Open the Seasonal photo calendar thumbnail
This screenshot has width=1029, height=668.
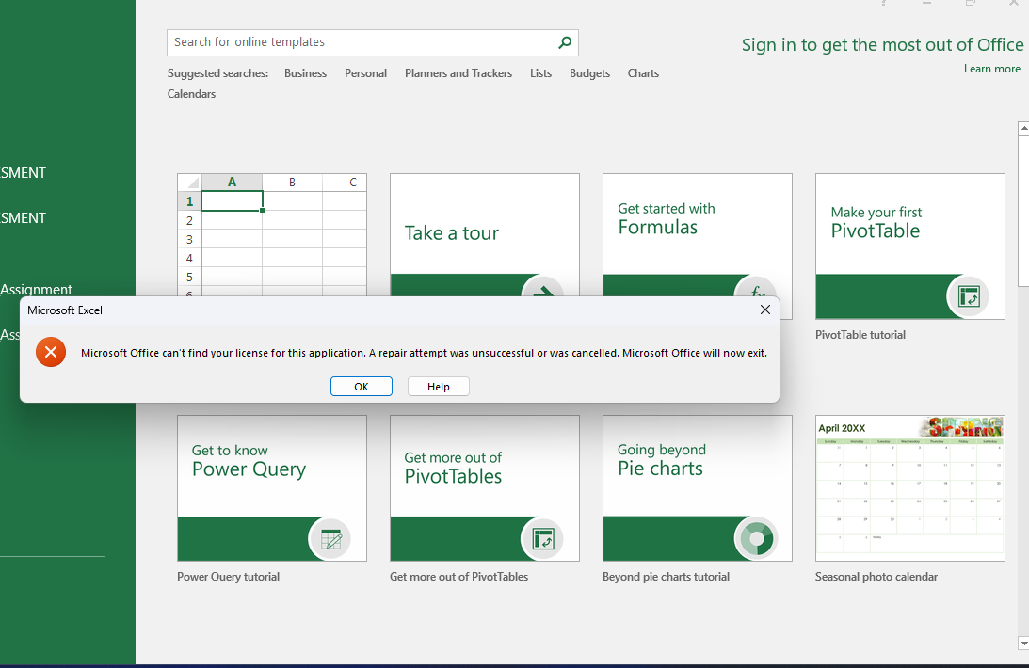(x=909, y=487)
